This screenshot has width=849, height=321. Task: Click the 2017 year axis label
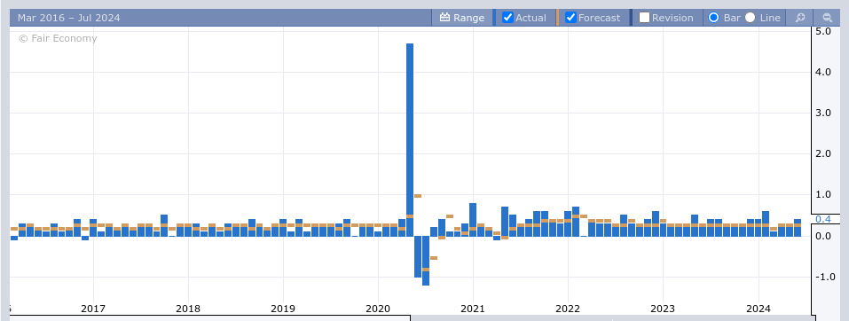point(93,309)
